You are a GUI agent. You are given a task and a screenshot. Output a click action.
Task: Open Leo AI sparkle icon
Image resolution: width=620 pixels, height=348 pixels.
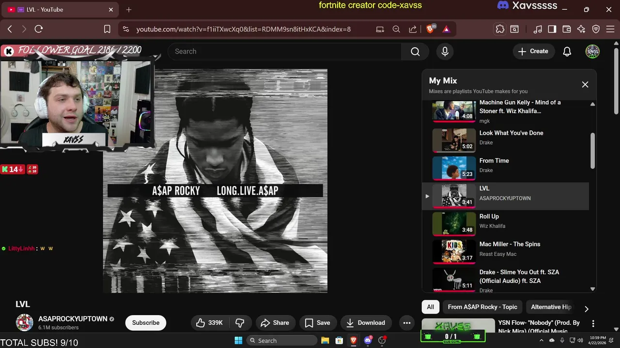pos(581,29)
